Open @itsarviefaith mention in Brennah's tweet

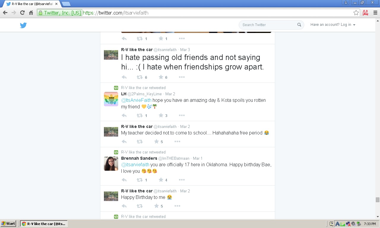[x=135, y=164]
